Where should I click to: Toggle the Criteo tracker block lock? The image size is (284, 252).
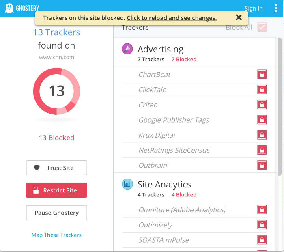pyautogui.click(x=262, y=105)
